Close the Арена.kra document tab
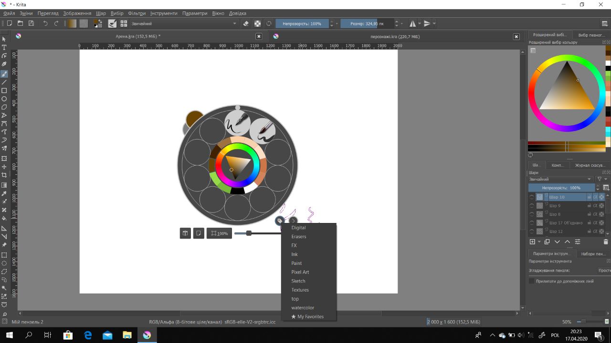Image resolution: width=611 pixels, height=343 pixels. 259,36
